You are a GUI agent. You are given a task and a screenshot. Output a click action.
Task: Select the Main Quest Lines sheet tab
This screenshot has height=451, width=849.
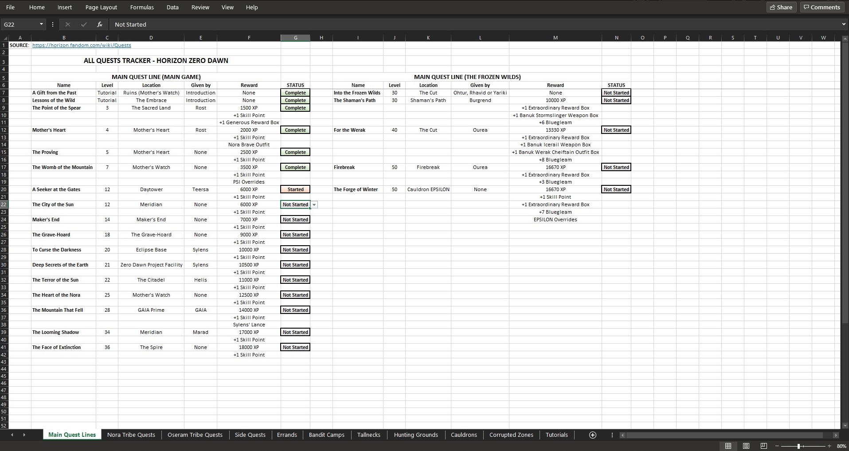72,435
